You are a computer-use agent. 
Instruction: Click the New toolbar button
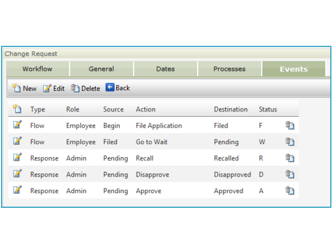(x=24, y=88)
